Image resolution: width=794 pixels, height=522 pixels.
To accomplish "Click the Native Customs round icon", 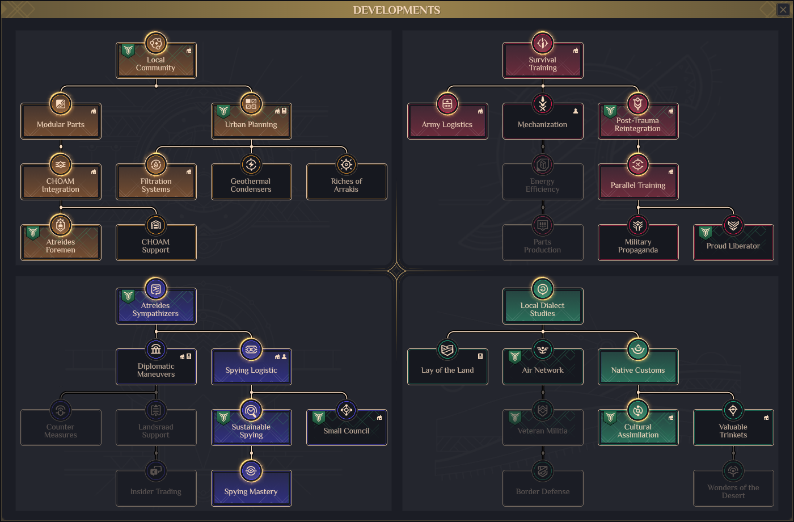I will [x=638, y=350].
